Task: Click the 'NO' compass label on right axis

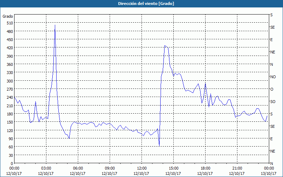Action: coord(273,77)
